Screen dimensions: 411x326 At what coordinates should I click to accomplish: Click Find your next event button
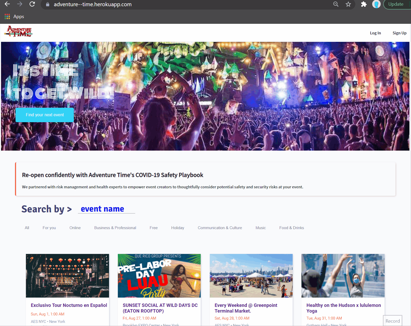45,115
